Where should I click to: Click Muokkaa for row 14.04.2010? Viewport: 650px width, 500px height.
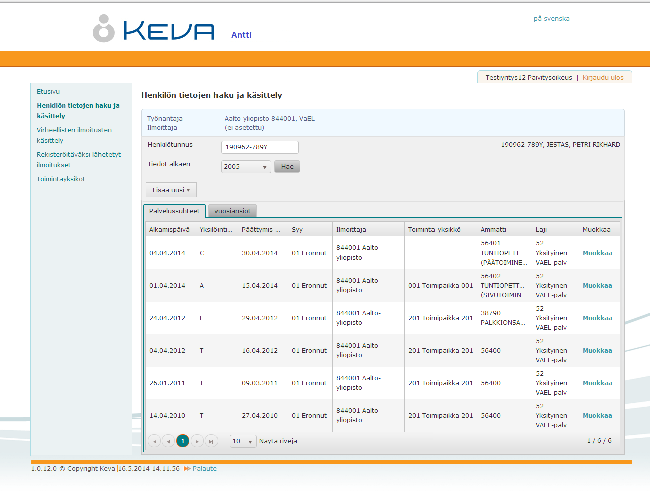(597, 416)
